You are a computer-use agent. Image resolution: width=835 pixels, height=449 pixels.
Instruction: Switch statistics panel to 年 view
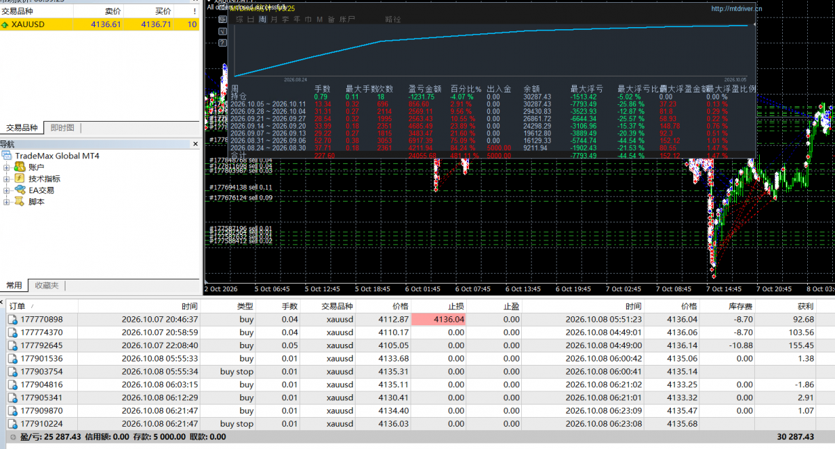pos(297,19)
